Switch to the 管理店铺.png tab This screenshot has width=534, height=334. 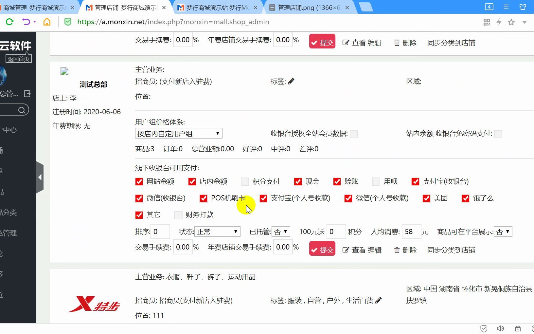coord(308,7)
